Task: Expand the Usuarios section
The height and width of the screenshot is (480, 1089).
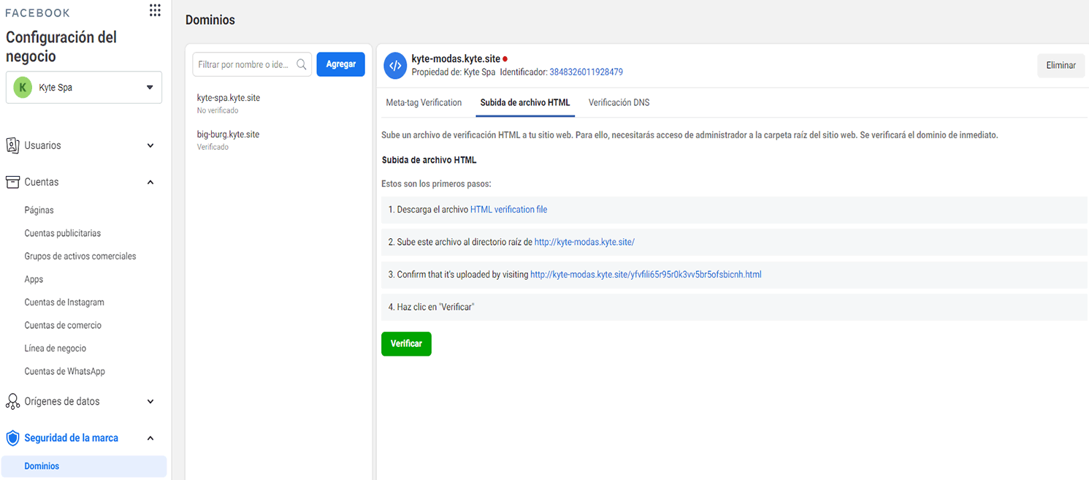Action: [150, 145]
